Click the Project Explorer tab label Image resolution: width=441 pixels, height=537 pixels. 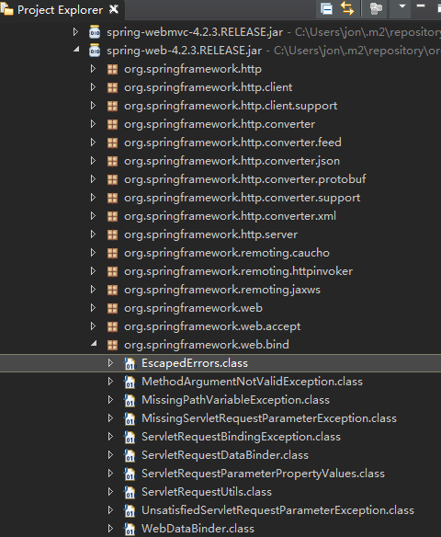pos(60,10)
